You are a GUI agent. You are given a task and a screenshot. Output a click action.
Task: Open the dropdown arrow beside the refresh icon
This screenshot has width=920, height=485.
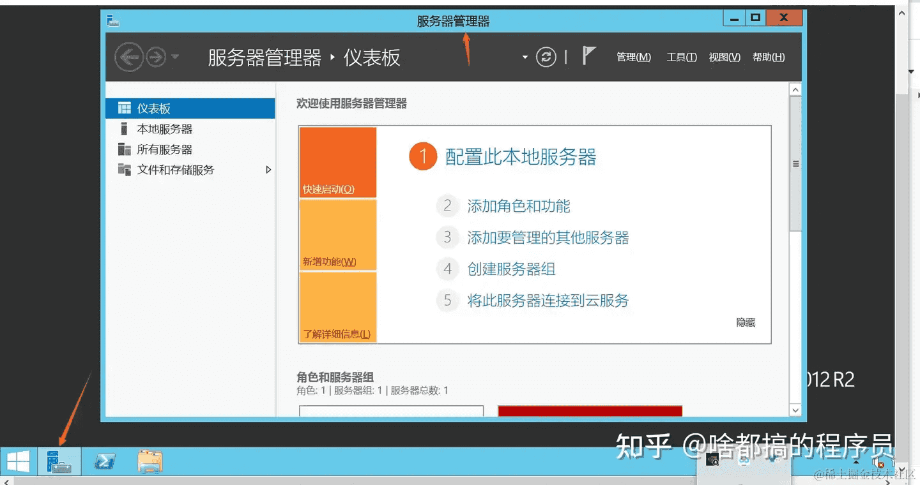pos(525,57)
